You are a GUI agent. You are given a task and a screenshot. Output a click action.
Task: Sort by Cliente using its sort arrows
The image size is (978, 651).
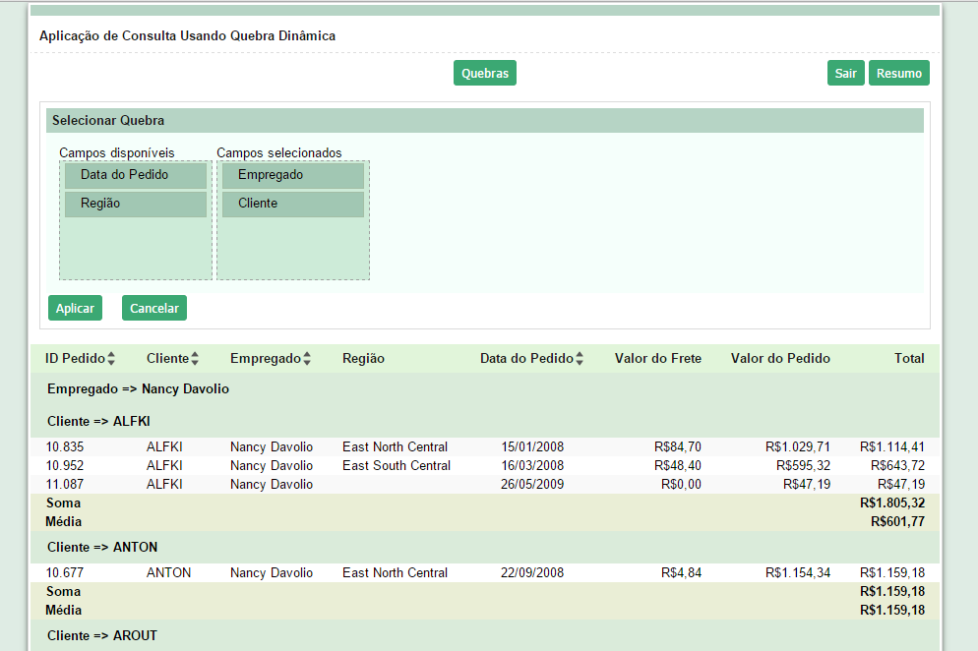195,359
